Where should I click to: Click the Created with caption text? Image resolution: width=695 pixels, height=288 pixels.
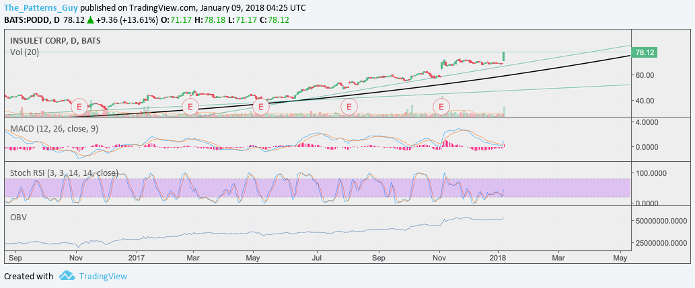coord(28,277)
